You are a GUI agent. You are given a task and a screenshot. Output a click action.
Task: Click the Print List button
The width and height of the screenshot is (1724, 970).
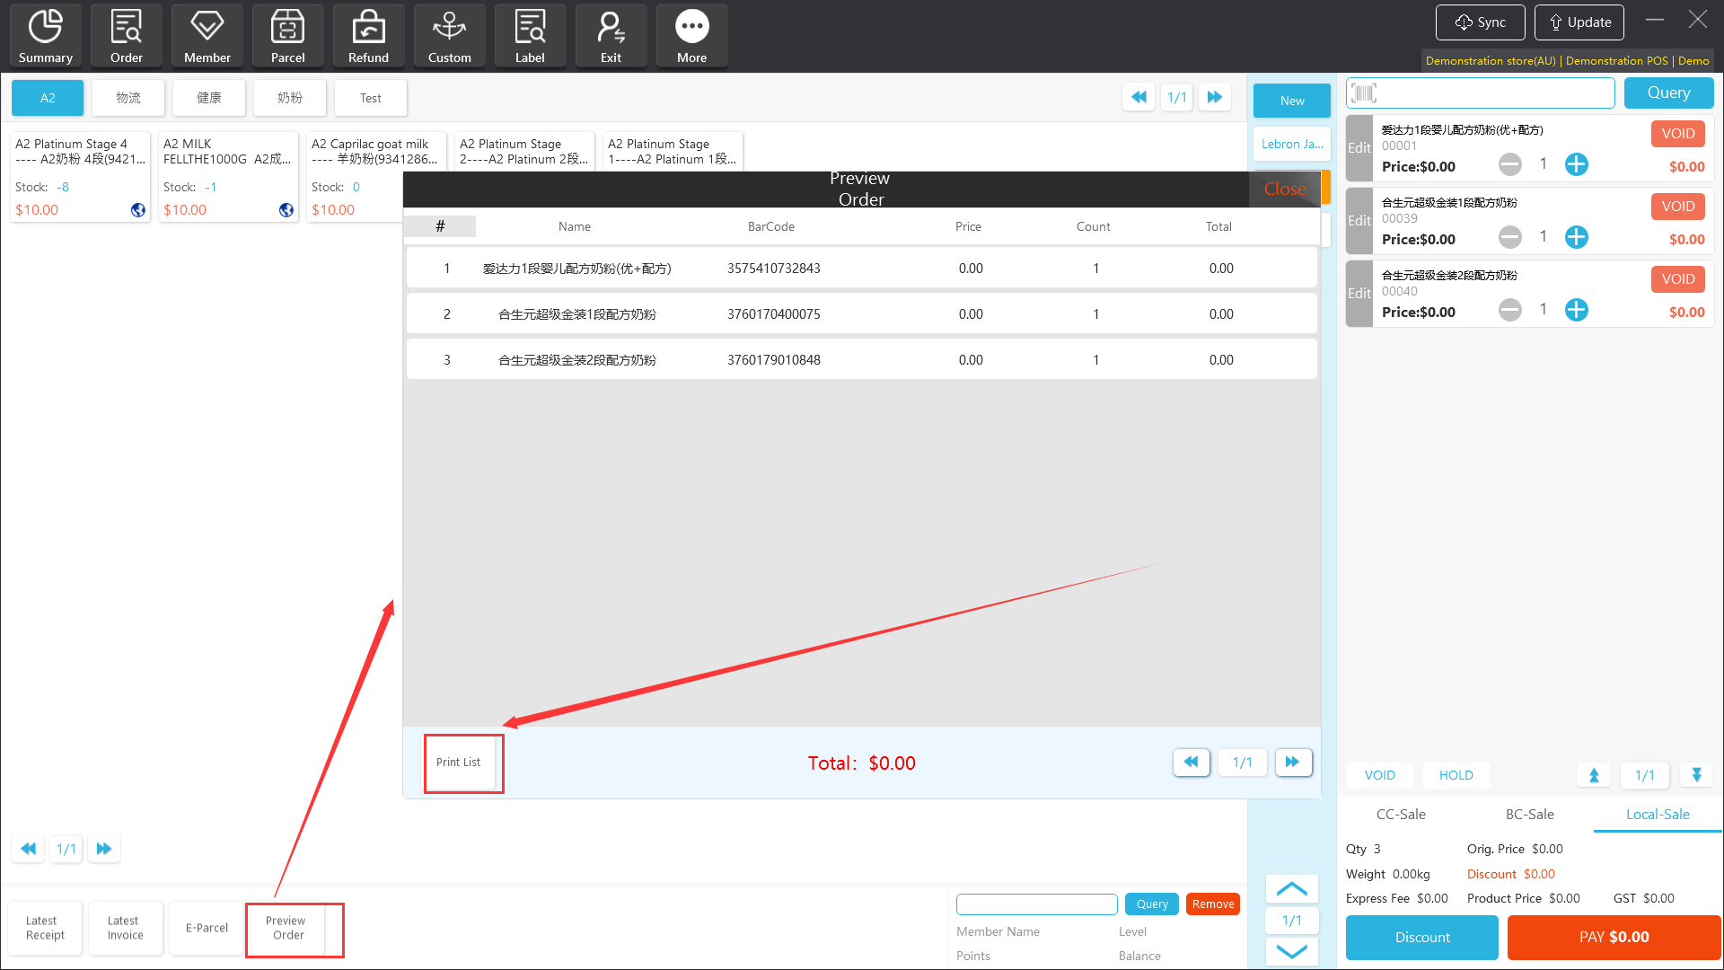coord(459,763)
